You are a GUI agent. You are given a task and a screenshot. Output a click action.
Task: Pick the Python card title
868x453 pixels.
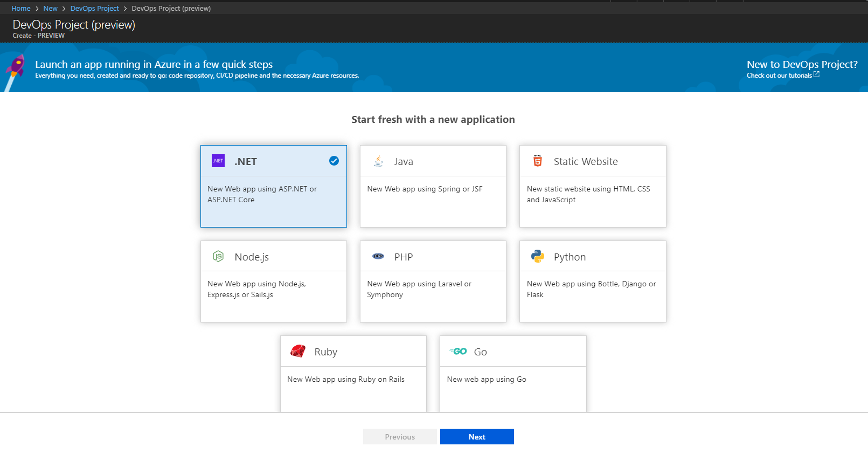point(570,257)
